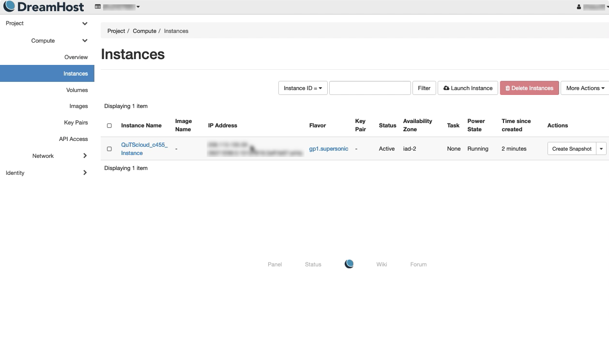Click the DreamHost logo in header
609x340 pixels.
(44, 7)
